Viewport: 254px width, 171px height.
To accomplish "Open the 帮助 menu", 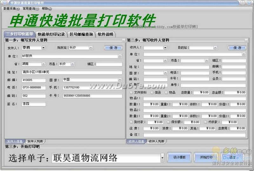I will pos(47,9).
